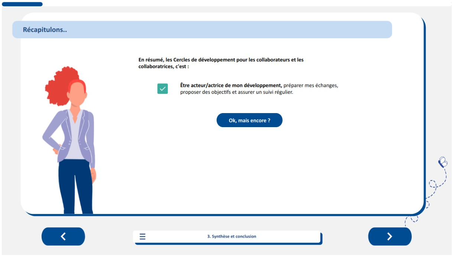Click the white checkmark inside green box
Viewport: 454px width, 258px height.
click(162, 89)
